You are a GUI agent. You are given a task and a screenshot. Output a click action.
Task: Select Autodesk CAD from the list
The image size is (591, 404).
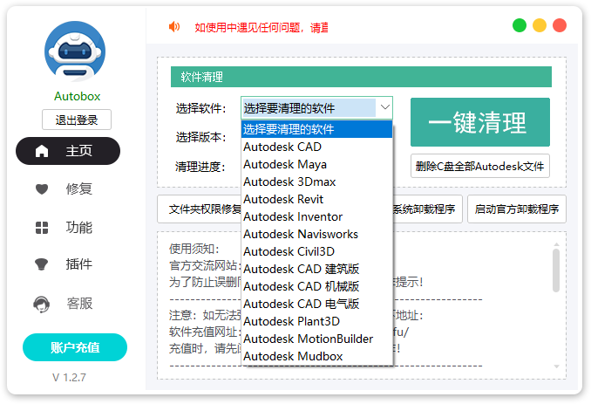(x=316, y=147)
